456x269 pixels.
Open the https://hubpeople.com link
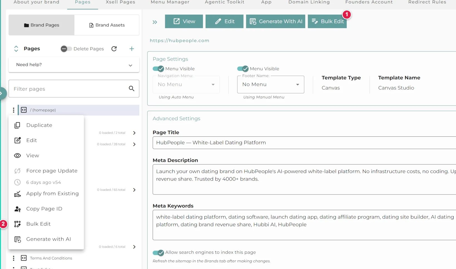[179, 41]
